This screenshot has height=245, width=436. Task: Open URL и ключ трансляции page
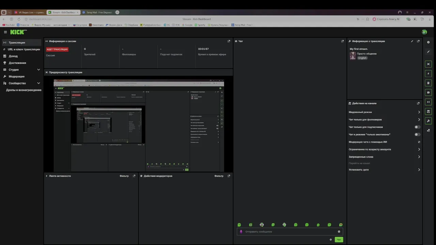[21, 49]
